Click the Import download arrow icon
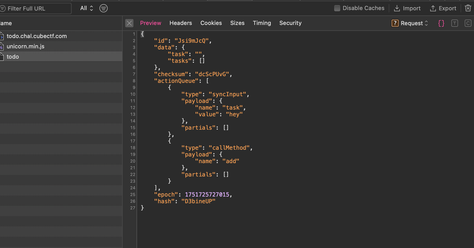The width and height of the screenshot is (474, 248). (x=397, y=8)
